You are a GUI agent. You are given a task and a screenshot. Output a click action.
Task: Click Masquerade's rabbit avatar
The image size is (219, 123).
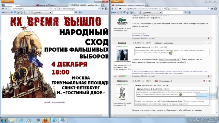(x=122, y=93)
